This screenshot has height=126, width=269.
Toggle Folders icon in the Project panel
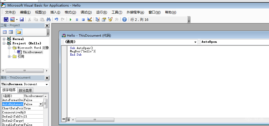pos(19,32)
